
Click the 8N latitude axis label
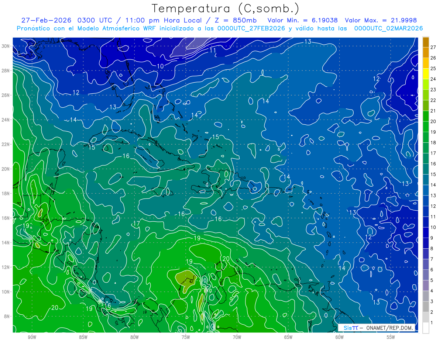(7, 316)
